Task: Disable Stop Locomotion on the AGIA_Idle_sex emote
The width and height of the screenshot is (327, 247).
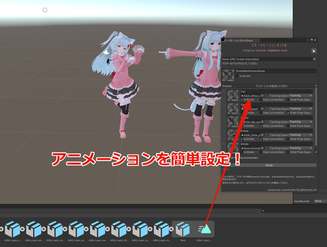Action: pyautogui.click(x=261, y=126)
